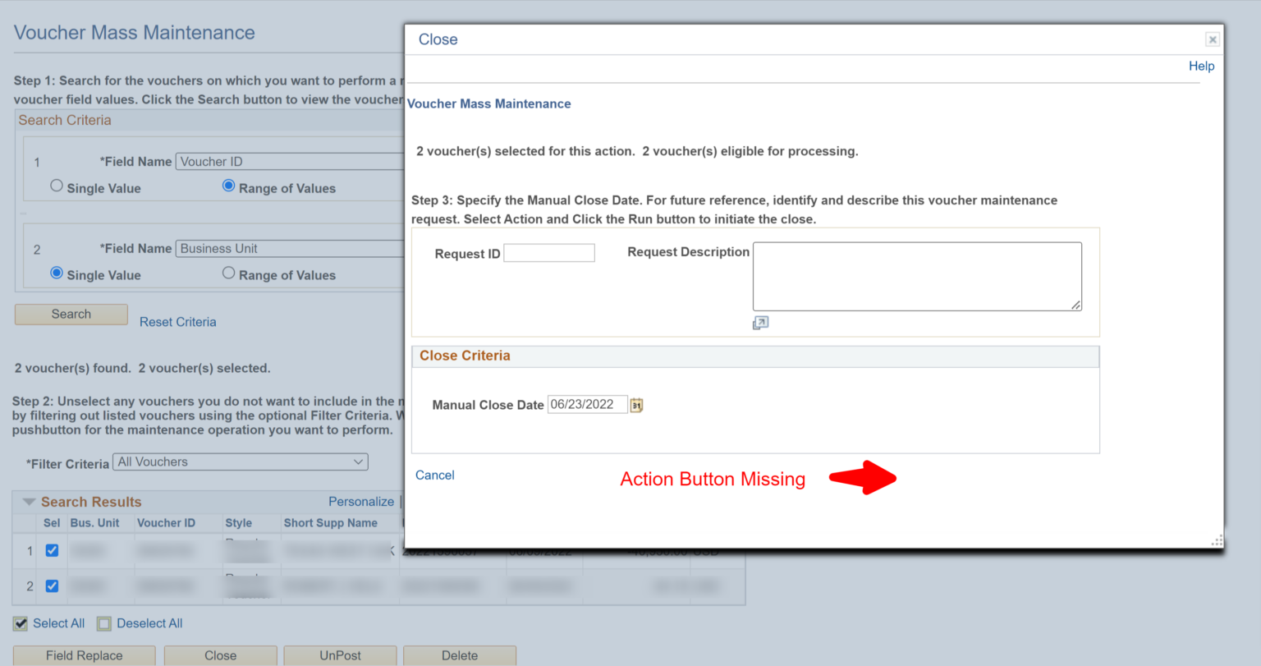Uncheck the row 2 voucher checkbox

[52, 586]
